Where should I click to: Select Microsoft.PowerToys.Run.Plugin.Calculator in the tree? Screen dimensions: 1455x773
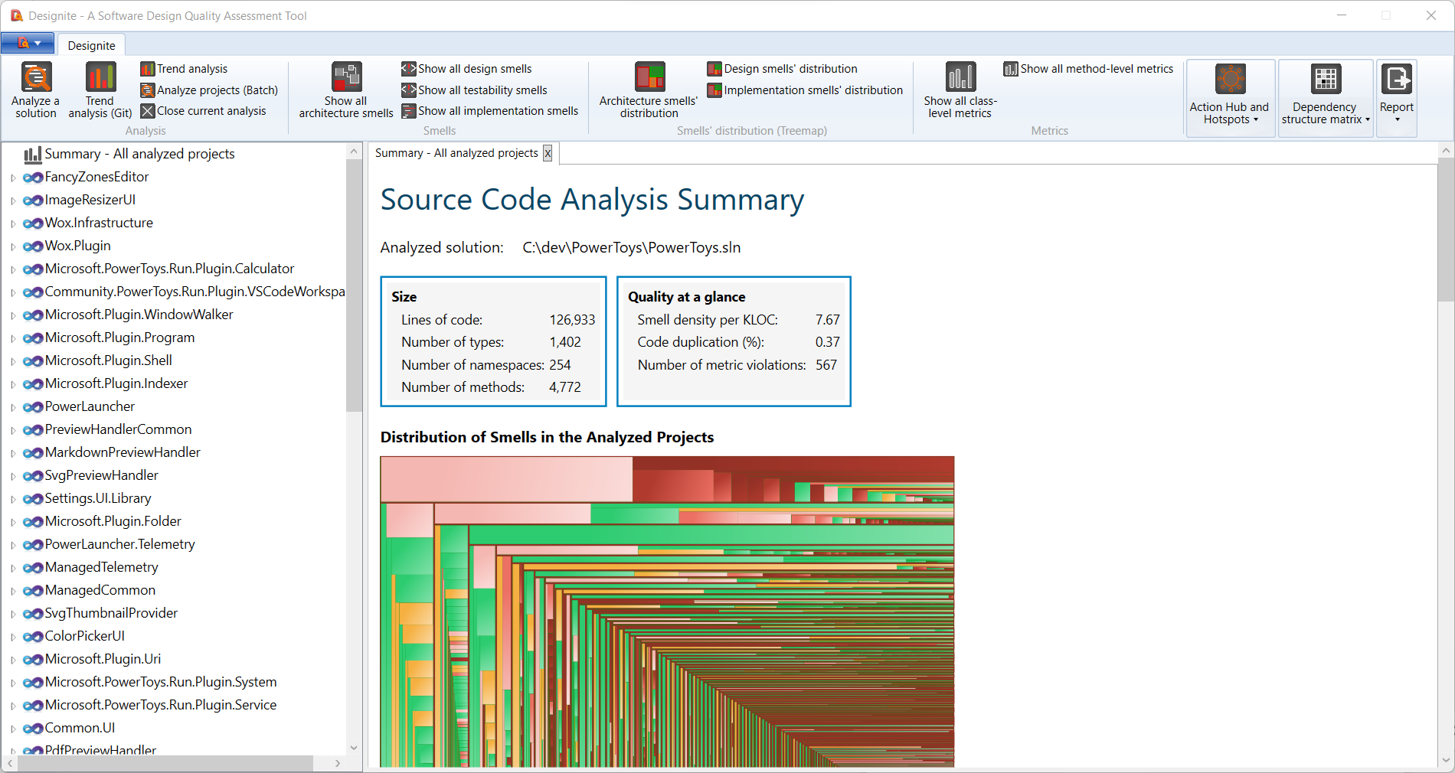(x=169, y=269)
